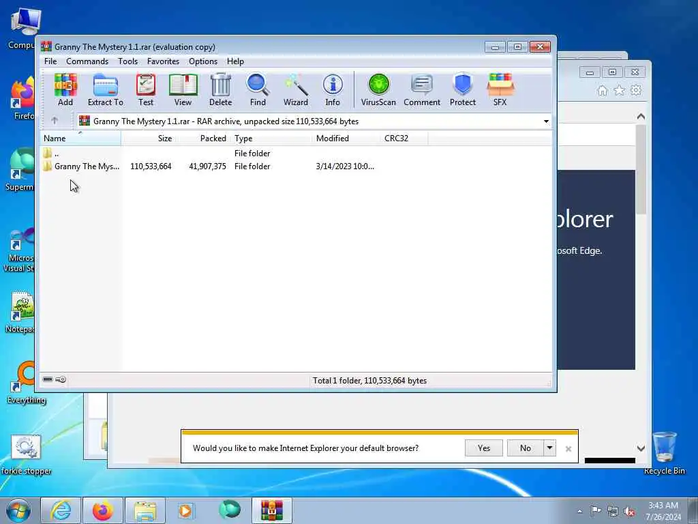Sort by the Type column header
Screen dimensions: 698x524
point(272,139)
